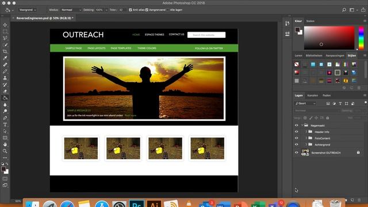
Task: Select the ReverseEngineren.psd document tab
Action: click(x=45, y=18)
